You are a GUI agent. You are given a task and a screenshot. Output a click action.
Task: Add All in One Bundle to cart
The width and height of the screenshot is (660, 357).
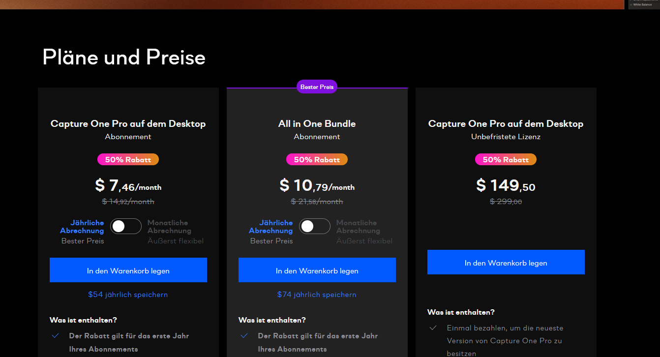[x=317, y=270]
